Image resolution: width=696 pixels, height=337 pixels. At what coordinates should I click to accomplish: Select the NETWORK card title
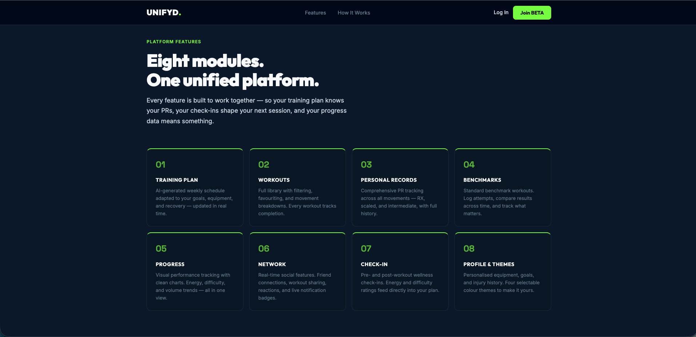272,264
